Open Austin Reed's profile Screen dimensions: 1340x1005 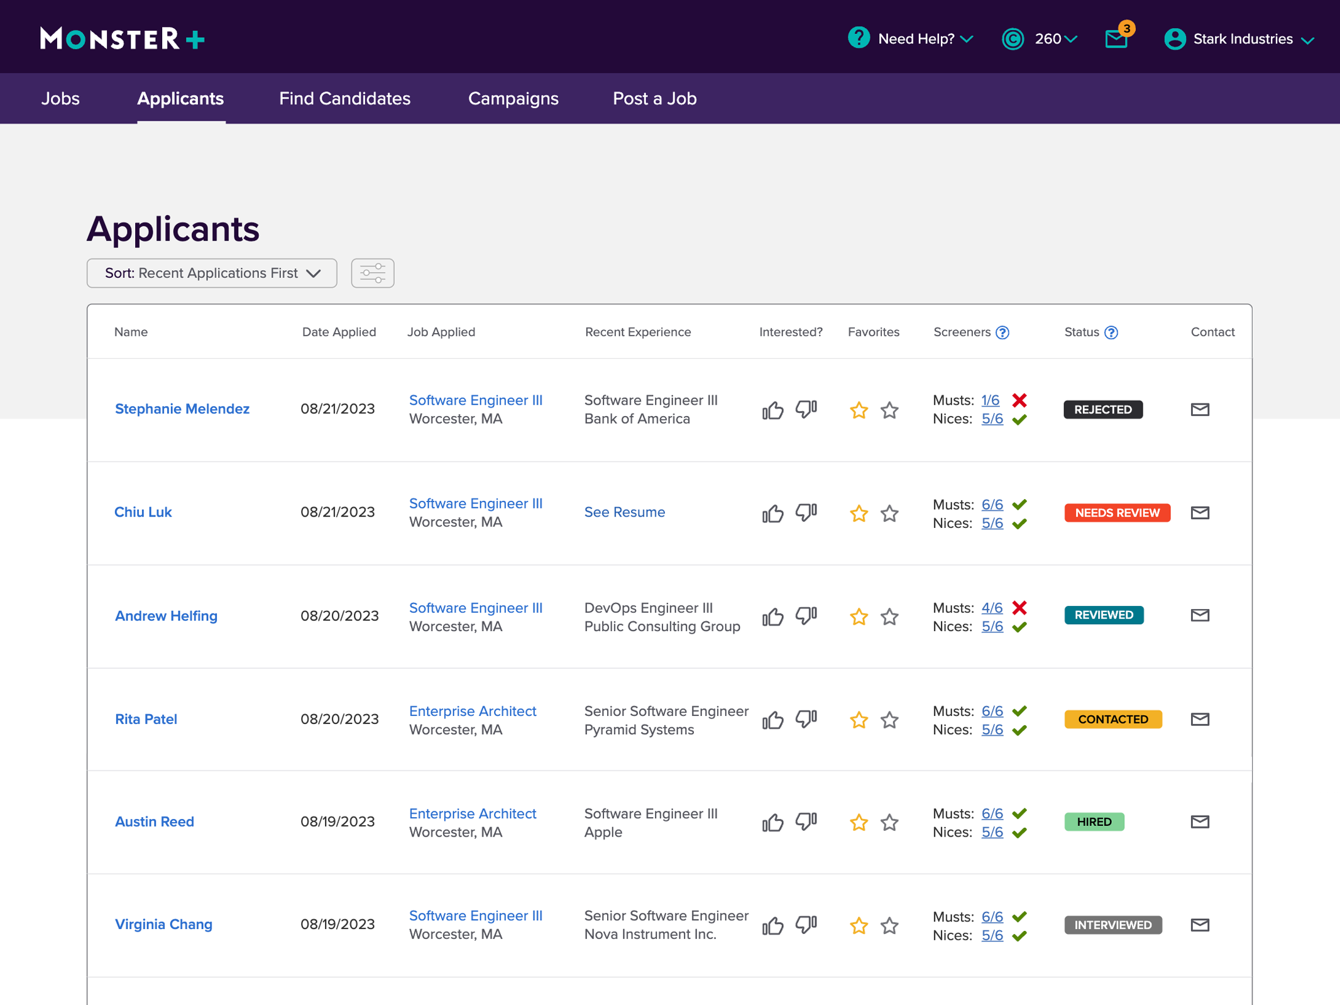coord(154,821)
